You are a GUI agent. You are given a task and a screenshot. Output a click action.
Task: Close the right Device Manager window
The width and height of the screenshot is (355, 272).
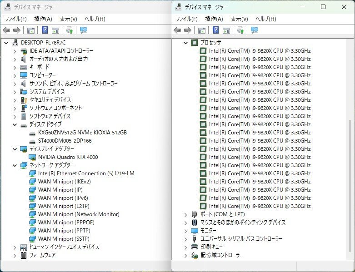(344, 7)
